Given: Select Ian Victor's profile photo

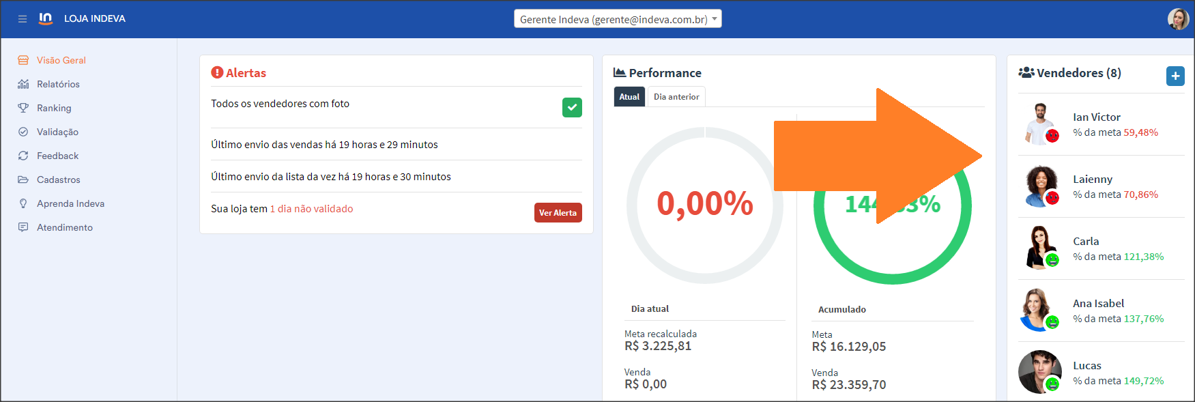Looking at the screenshot, I should pos(1040,124).
